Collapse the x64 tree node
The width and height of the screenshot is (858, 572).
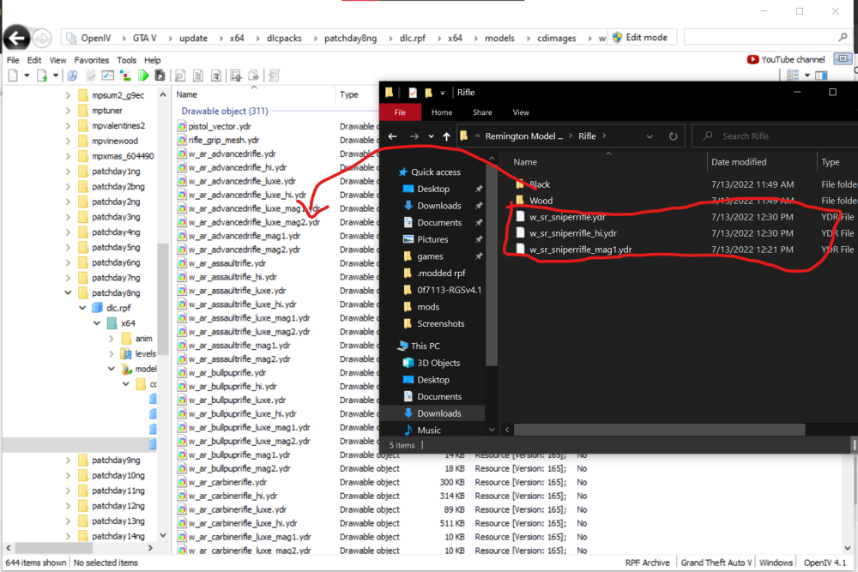click(97, 323)
